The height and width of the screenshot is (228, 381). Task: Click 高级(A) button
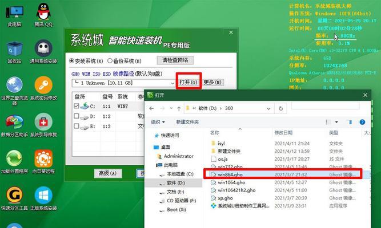pyautogui.click(x=107, y=173)
